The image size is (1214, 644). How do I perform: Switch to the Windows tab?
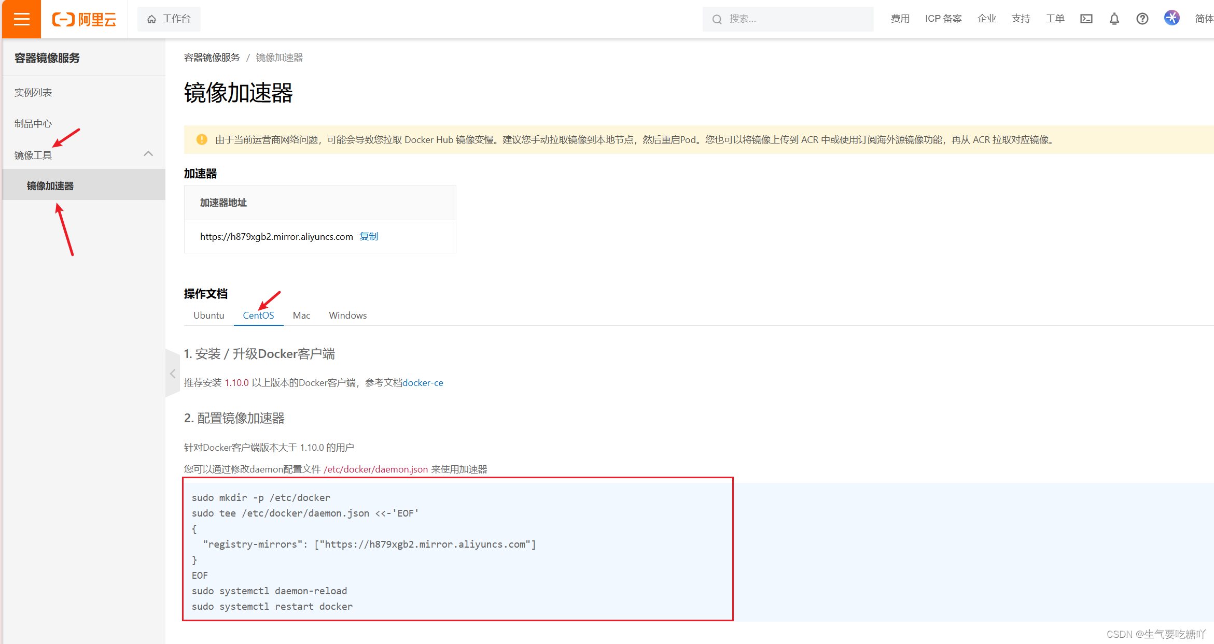(x=347, y=316)
